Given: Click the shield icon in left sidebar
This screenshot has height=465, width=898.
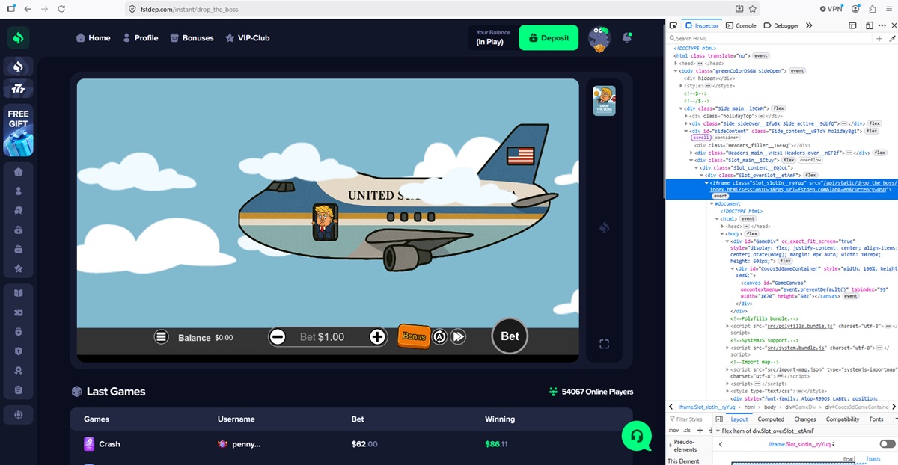Looking at the screenshot, I should pyautogui.click(x=18, y=351).
